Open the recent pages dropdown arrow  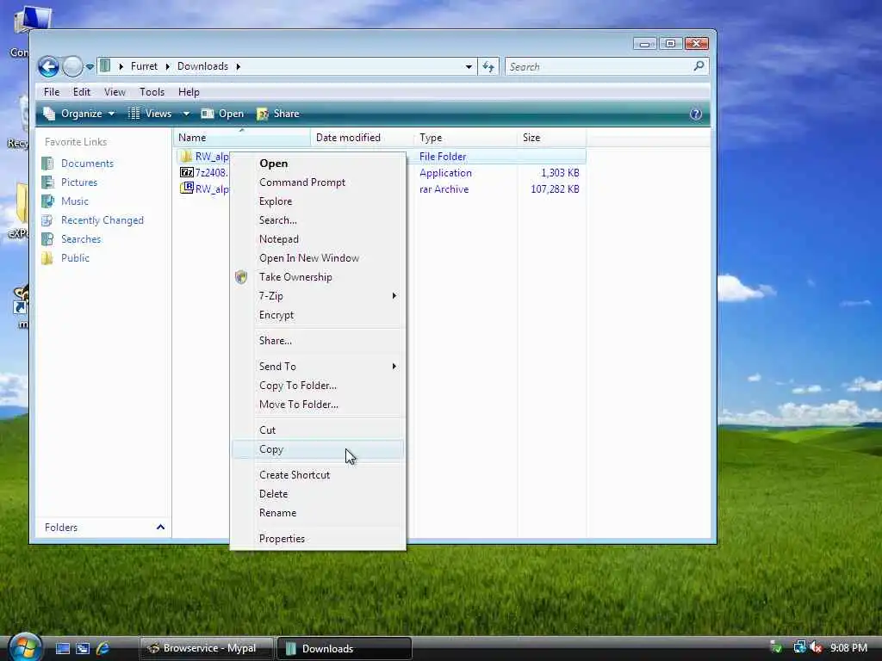pyautogui.click(x=90, y=67)
